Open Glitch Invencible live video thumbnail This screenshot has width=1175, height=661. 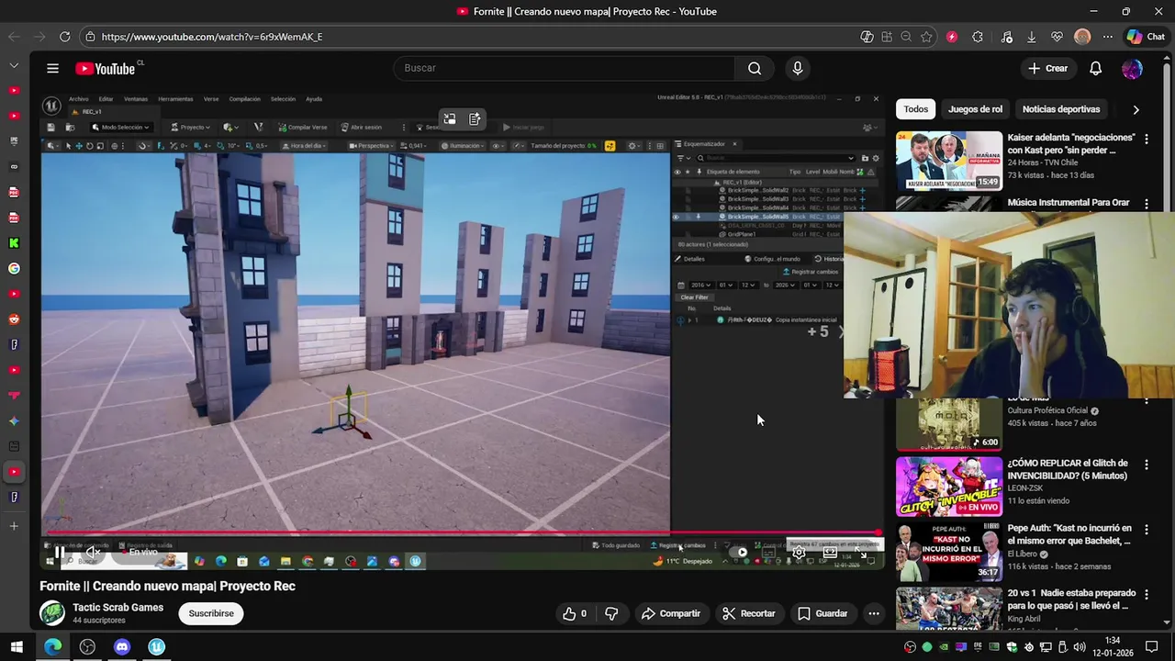pos(949,487)
